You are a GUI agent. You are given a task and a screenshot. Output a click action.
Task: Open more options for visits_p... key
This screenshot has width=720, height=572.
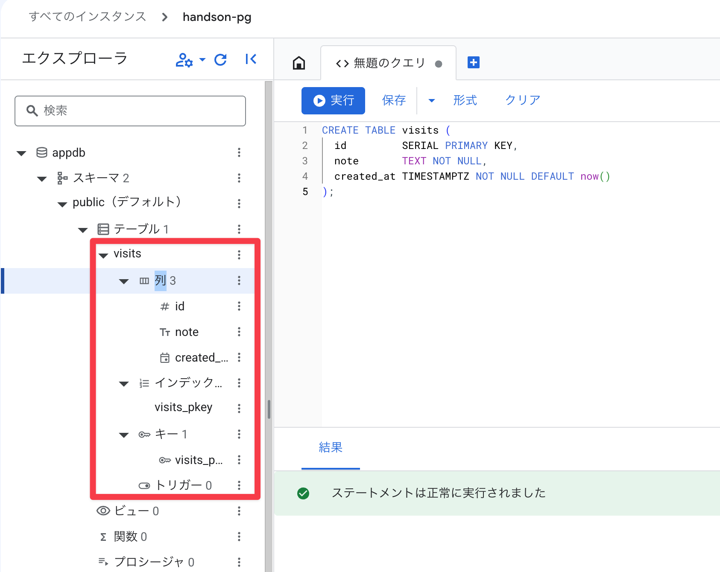pos(239,460)
